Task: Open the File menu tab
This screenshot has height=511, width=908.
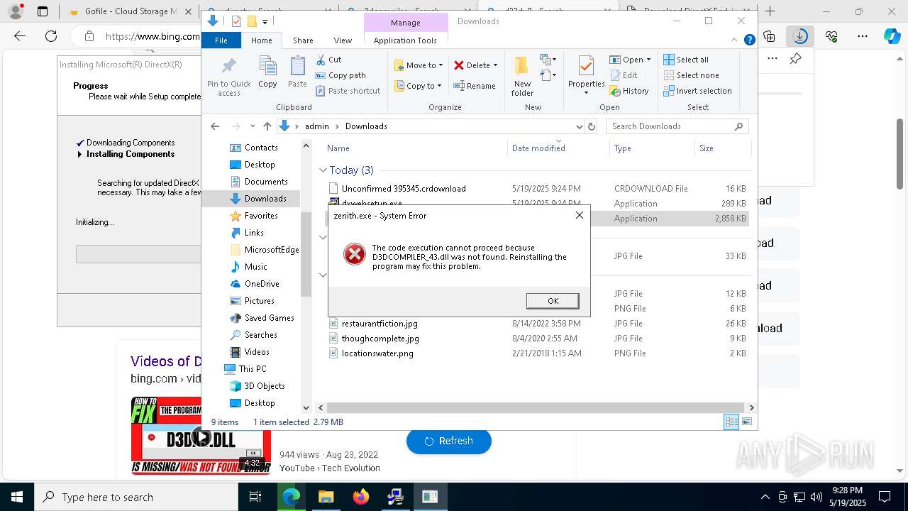Action: pos(221,40)
